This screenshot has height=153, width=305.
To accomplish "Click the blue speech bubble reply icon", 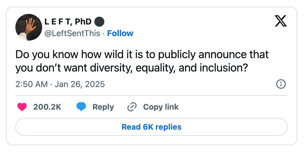I will [81, 107].
